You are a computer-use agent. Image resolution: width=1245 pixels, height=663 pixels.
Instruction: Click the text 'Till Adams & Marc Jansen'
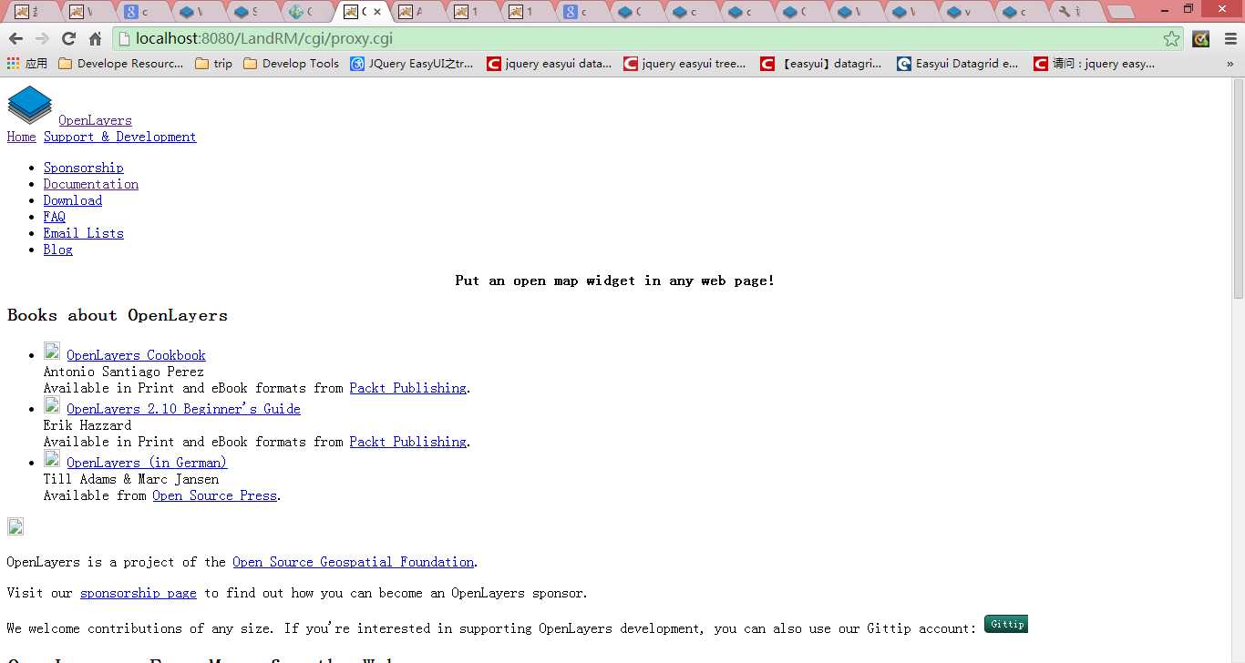131,479
